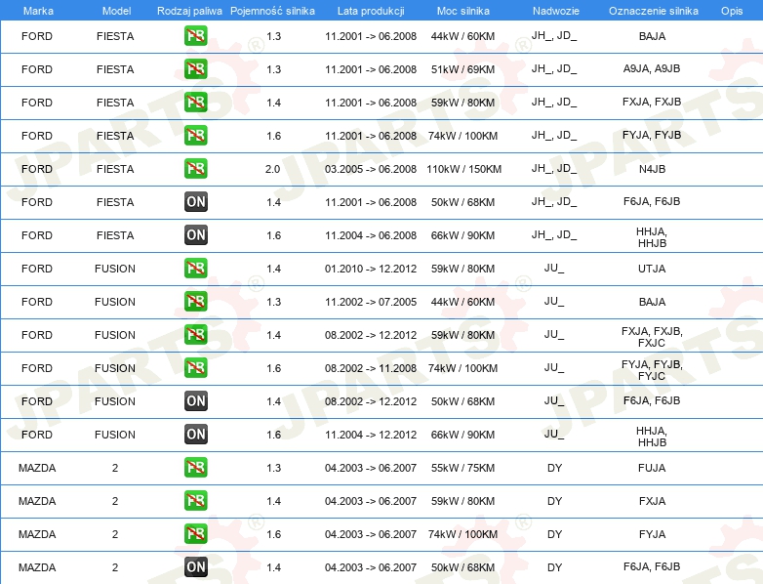Click petrol icon for Mazda 2 FUJA row

tap(195, 468)
